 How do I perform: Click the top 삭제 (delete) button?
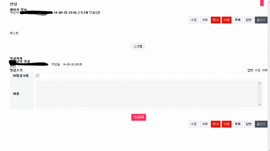pos(204,20)
